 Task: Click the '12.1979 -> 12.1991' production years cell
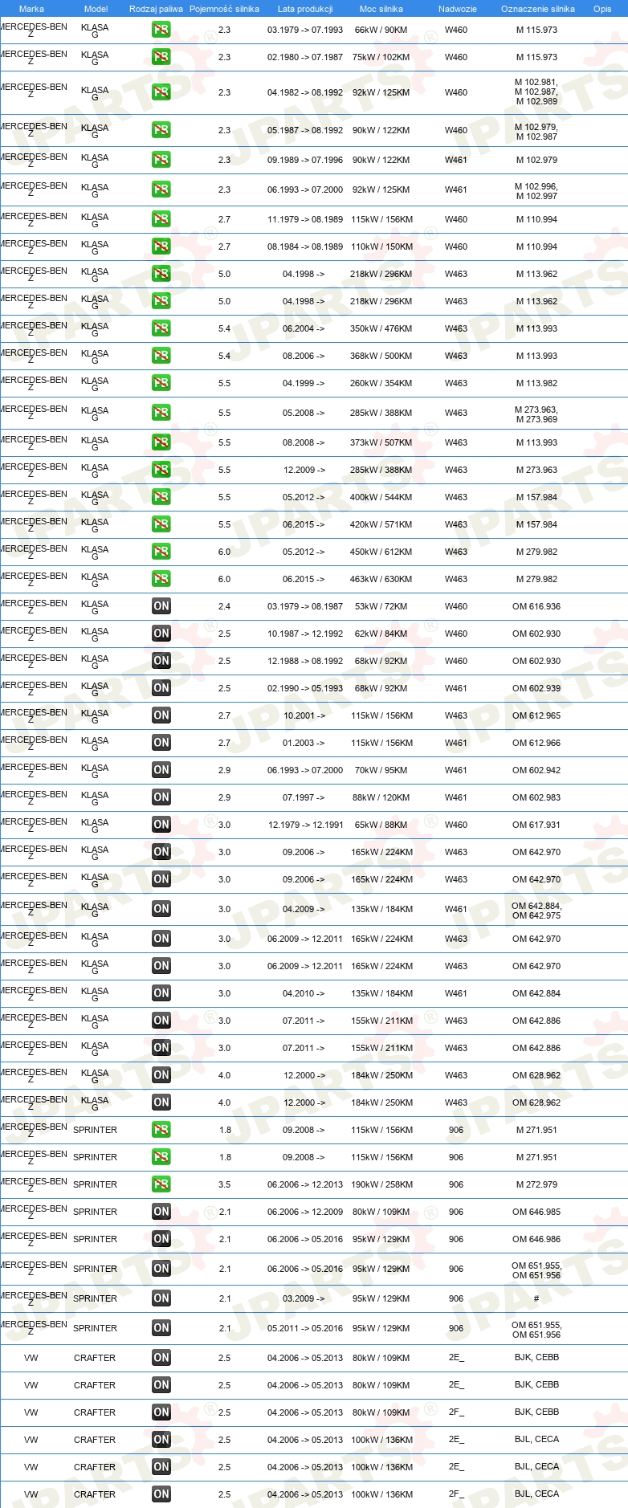[305, 825]
